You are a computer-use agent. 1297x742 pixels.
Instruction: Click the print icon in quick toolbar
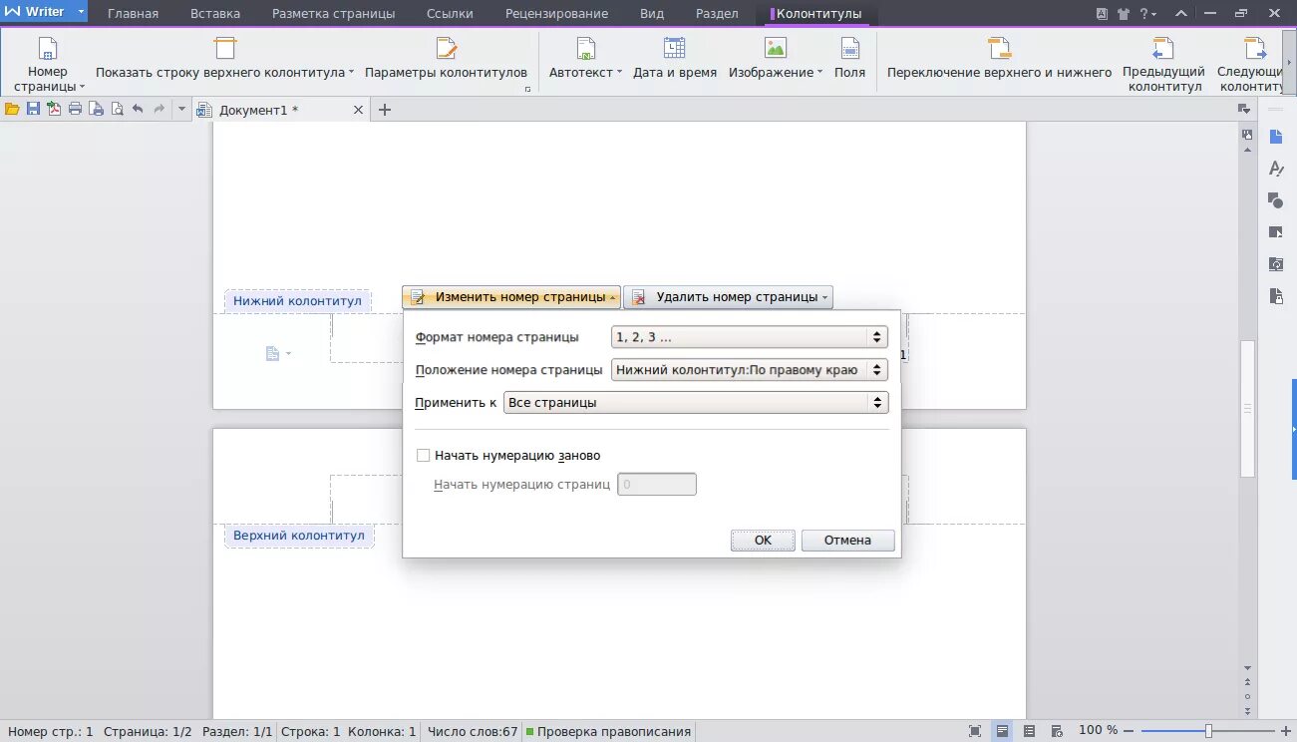click(75, 110)
